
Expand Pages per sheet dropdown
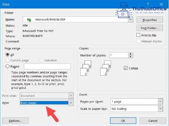[160, 101]
